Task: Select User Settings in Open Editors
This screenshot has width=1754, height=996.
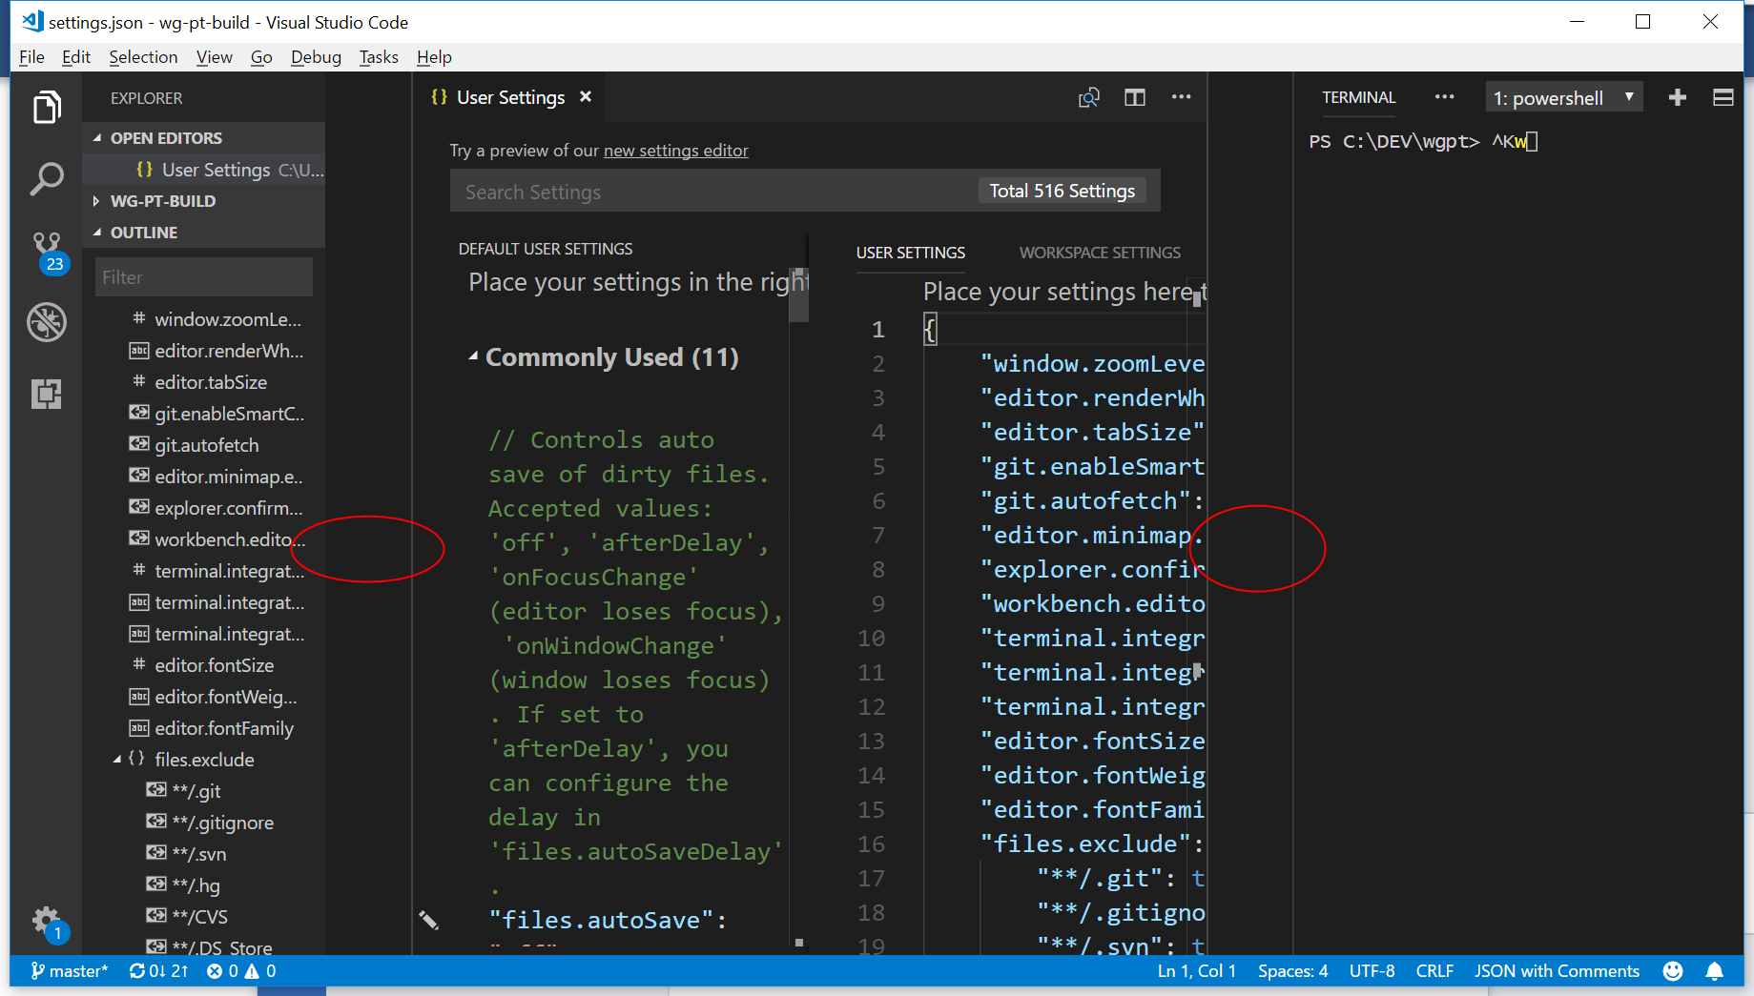Action: (203, 170)
